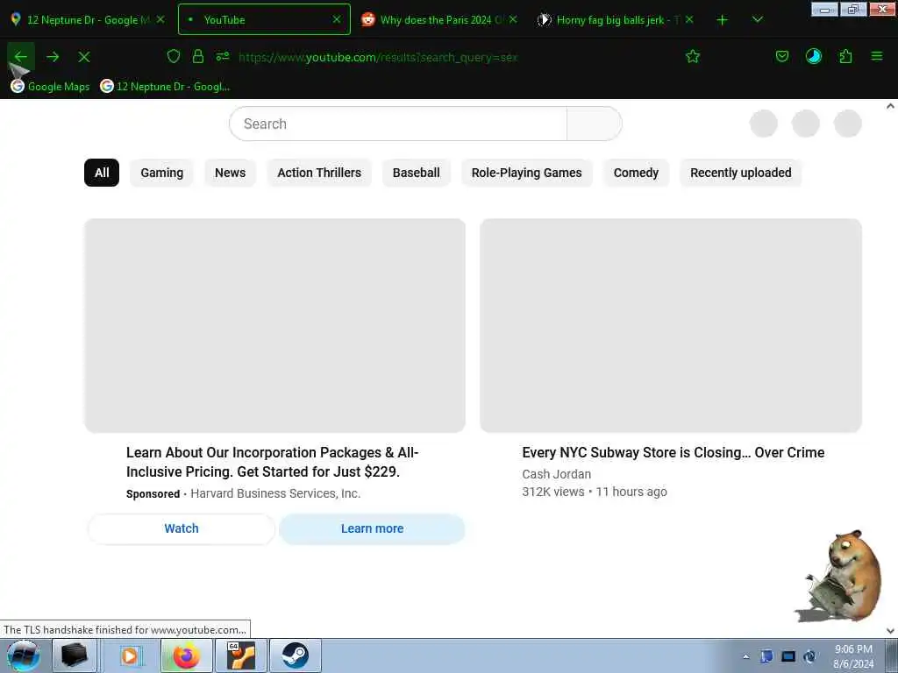Go back with the browser back arrow
This screenshot has height=673, width=898.
tap(21, 57)
